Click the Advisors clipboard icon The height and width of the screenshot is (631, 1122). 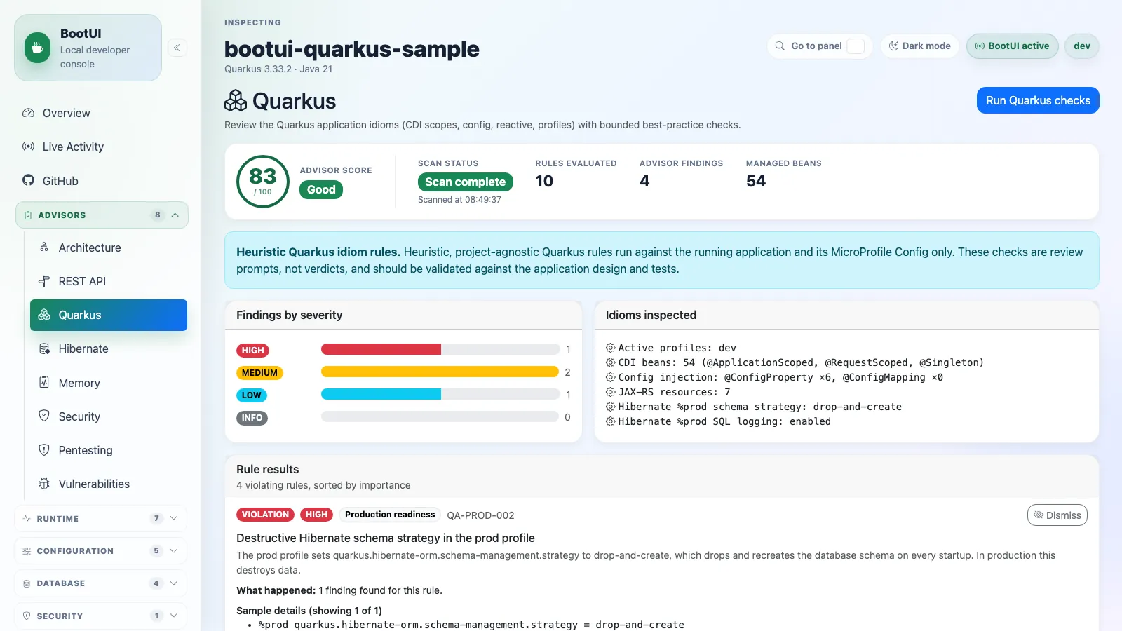coord(28,215)
